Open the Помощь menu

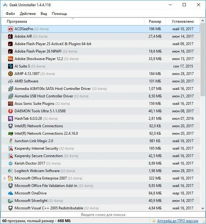click(59, 14)
